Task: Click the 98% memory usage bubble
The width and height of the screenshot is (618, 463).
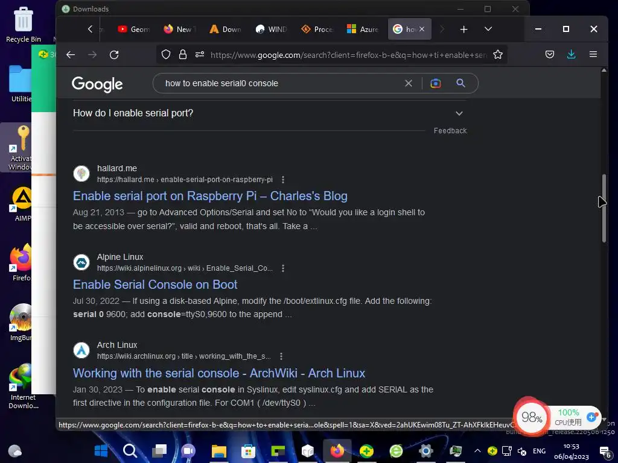Action: click(531, 417)
